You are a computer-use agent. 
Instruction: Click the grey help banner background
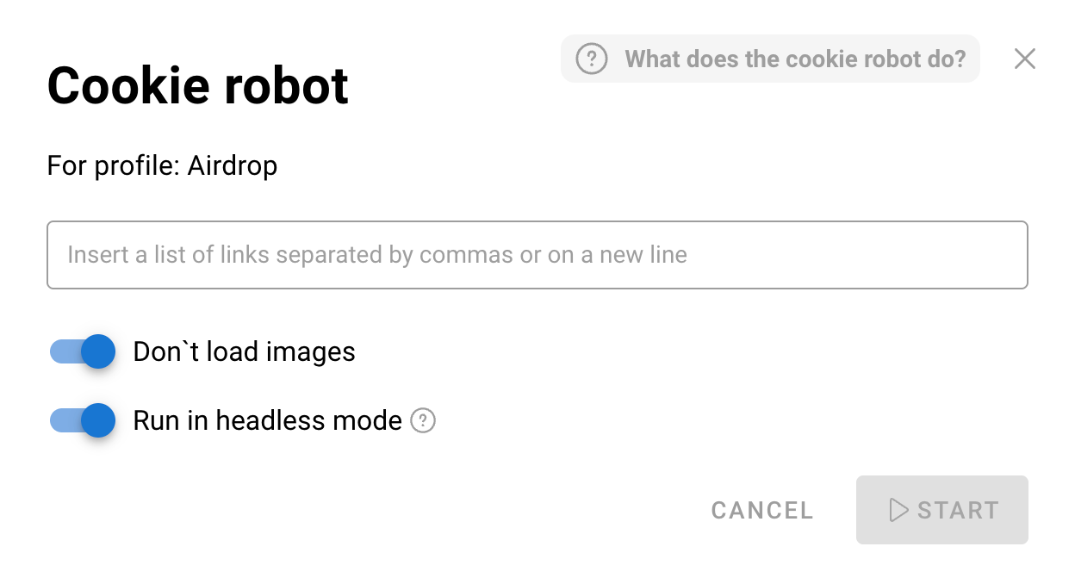pyautogui.click(x=972, y=72)
